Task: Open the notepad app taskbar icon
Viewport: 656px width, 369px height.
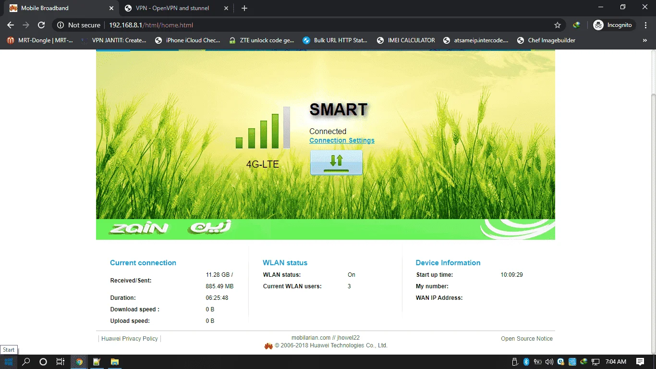Action: [97, 362]
